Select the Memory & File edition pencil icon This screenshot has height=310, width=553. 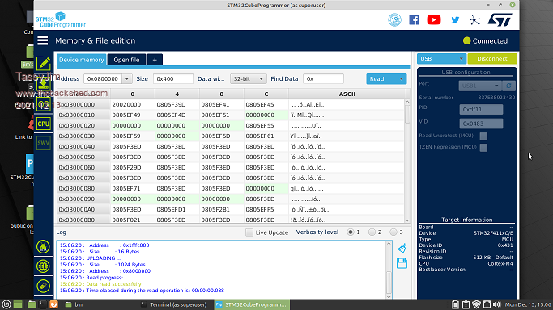[x=44, y=64]
